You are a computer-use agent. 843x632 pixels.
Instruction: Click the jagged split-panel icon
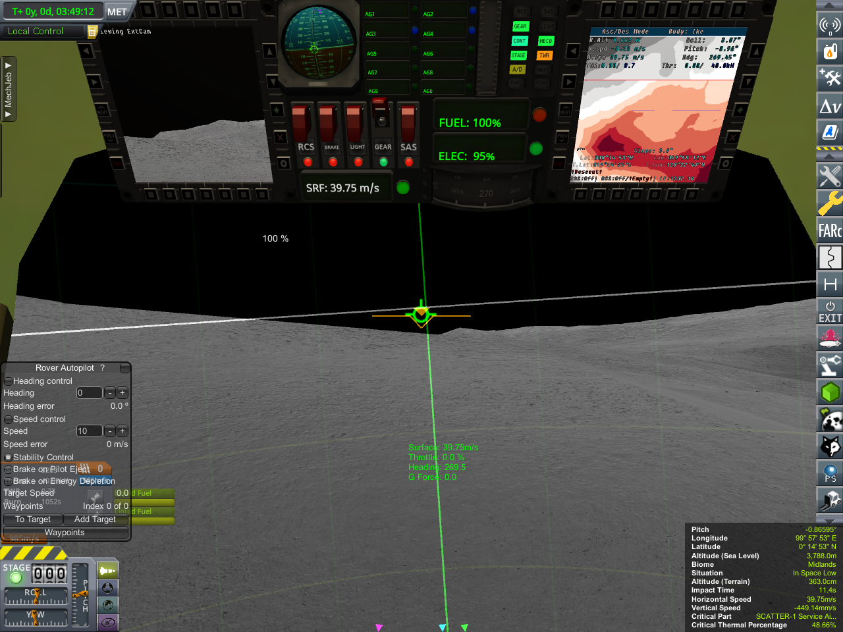tap(829, 257)
